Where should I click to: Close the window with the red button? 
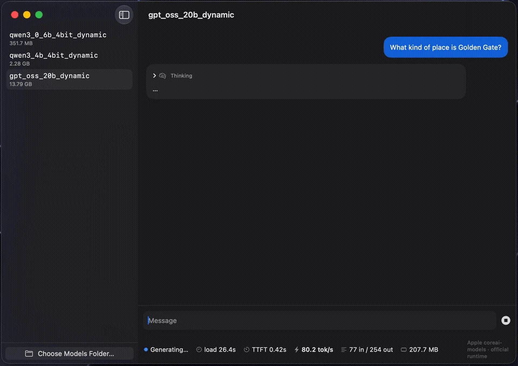click(x=15, y=15)
